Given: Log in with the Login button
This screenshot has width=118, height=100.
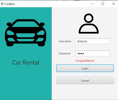Looking at the screenshot, I should click(x=85, y=68).
